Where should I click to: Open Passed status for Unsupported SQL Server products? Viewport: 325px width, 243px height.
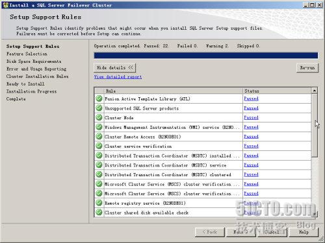click(251, 108)
